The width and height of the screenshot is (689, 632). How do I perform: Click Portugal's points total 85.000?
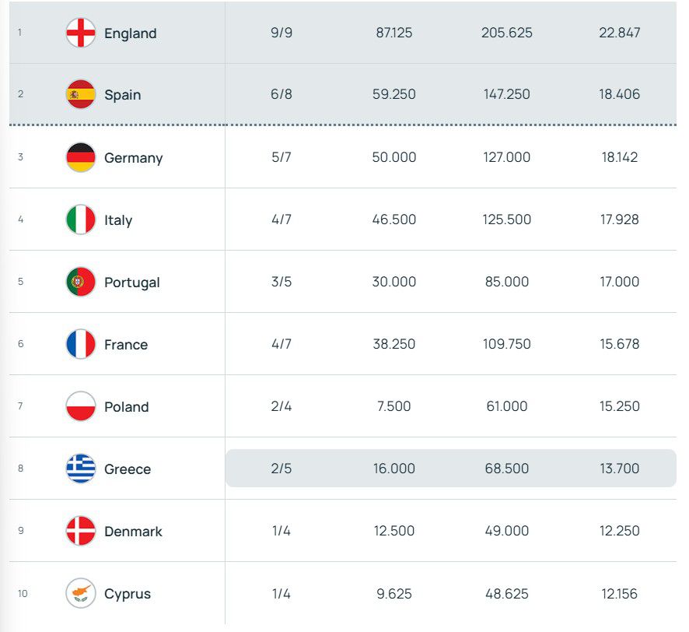[x=506, y=282]
